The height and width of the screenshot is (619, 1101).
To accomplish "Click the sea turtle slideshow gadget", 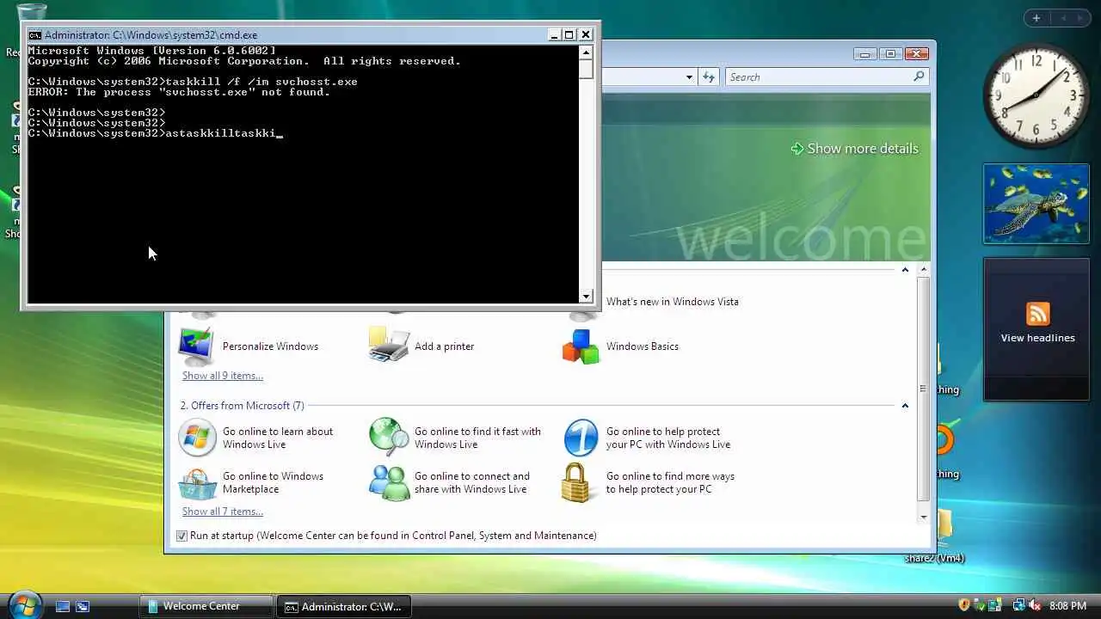I will [x=1036, y=204].
